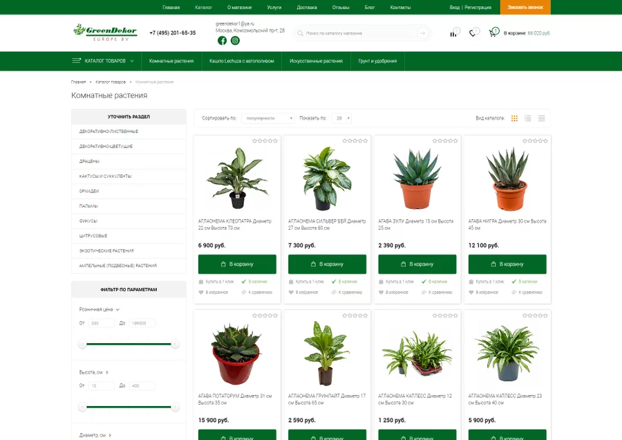Screen dimensions: 622x440
Task: Click the Вход login link
Action: pos(455,7)
